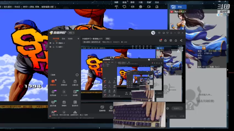This screenshot has height=131, width=234.
Task: Click the 修改 button beside stream title
Action: click(108, 39)
